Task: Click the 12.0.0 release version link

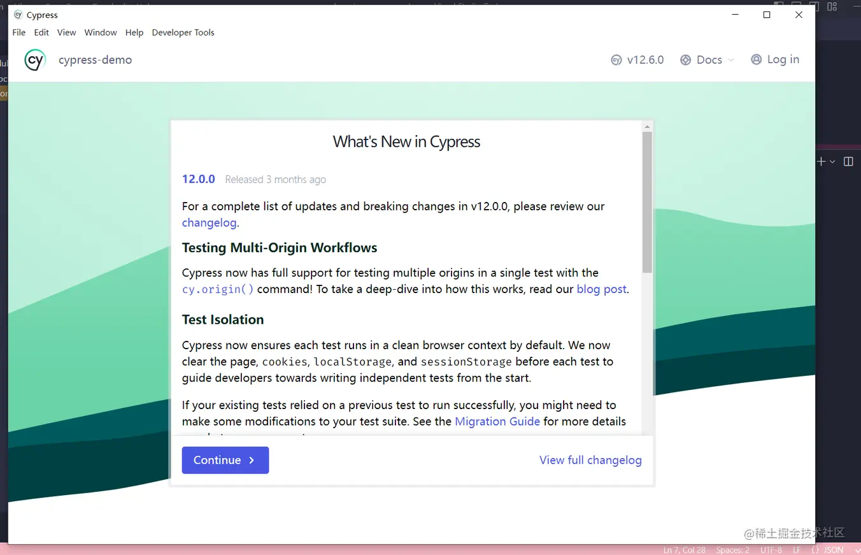Action: [x=199, y=179]
